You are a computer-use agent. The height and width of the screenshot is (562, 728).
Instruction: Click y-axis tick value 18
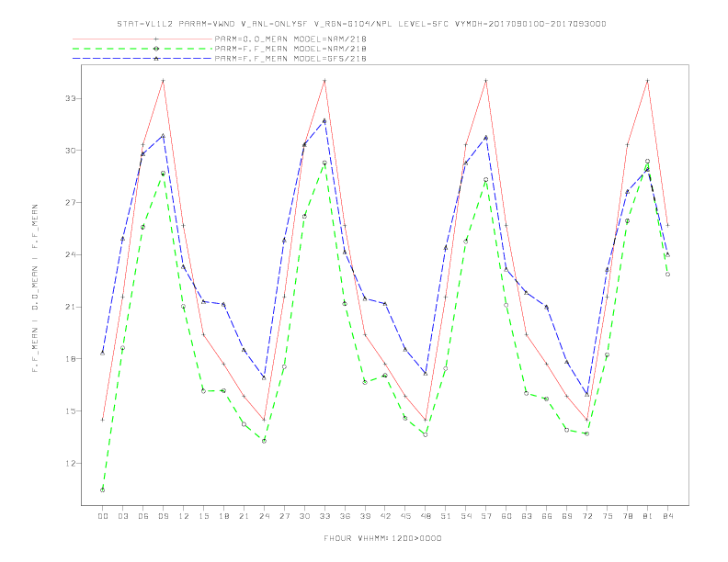click(70, 359)
